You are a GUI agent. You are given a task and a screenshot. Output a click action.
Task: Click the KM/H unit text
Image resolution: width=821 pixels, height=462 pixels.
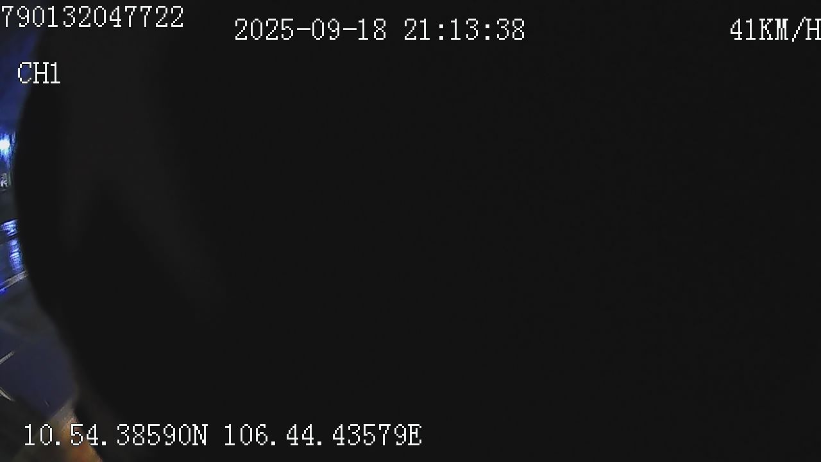pos(790,30)
